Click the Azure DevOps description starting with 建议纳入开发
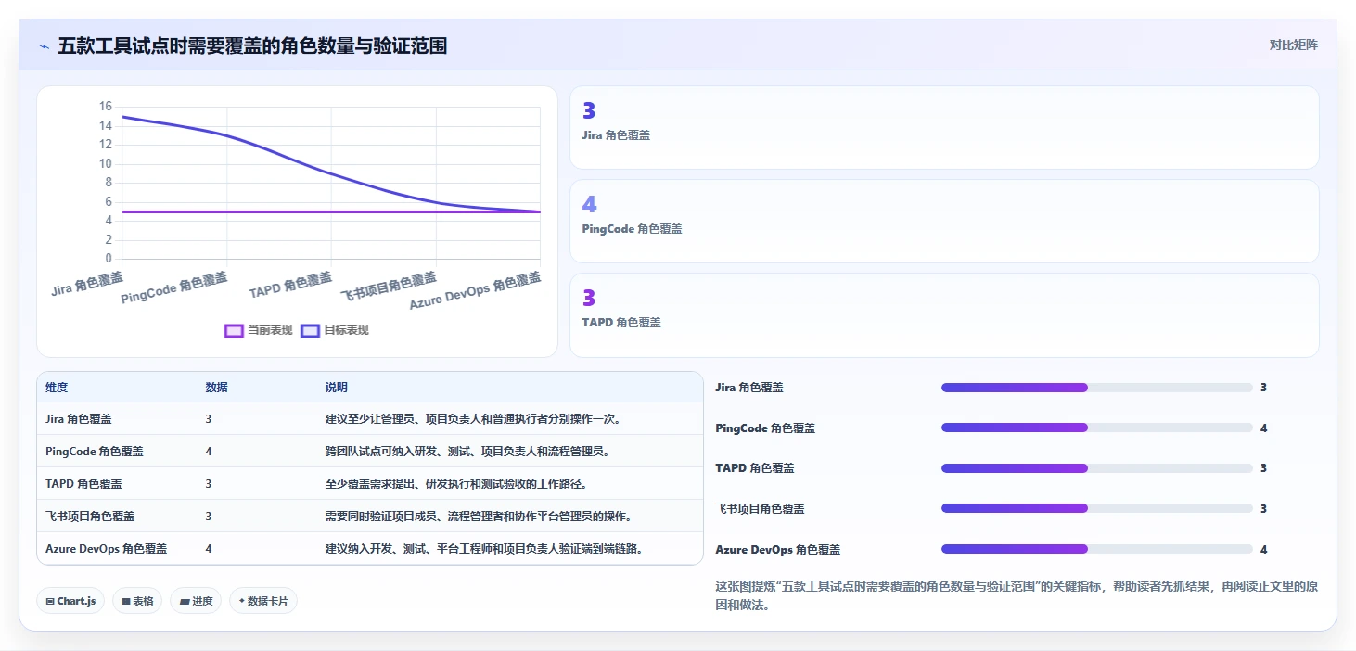 coord(484,549)
